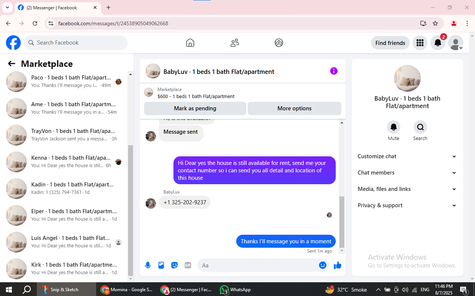Open the volume control in system tray
Viewport: 475px width, 296px height.
click(405, 290)
